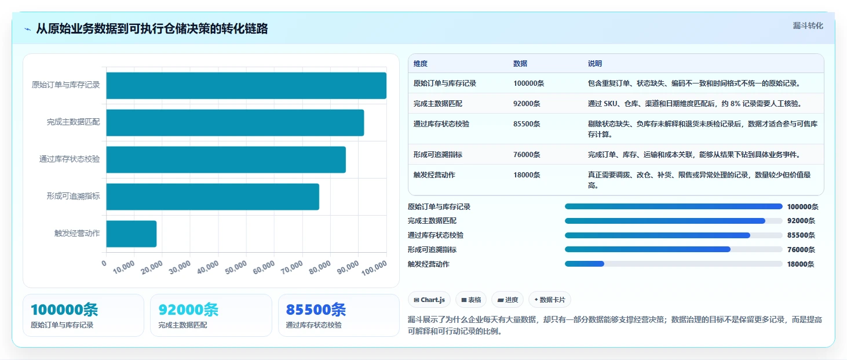Click the chart bar for 完成主数据匹配
Image resolution: width=847 pixels, height=360 pixels.
[x=235, y=122]
